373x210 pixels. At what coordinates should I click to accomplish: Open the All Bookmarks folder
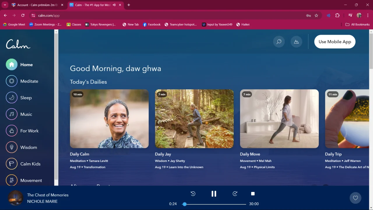(358, 24)
